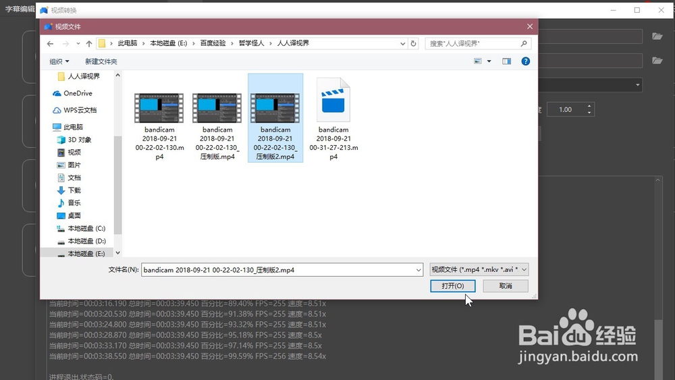
Task: Click the sidebar scroll-up arrow
Action: [x=118, y=76]
